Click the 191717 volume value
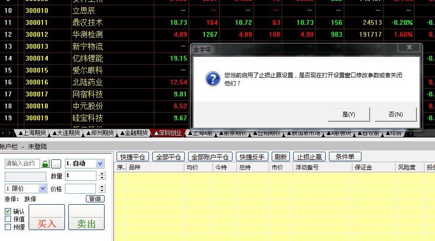This screenshot has height=241, width=435. (371, 34)
